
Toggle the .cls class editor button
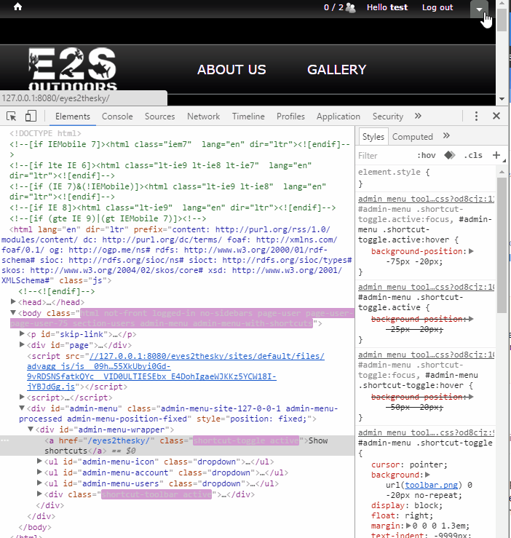(473, 155)
